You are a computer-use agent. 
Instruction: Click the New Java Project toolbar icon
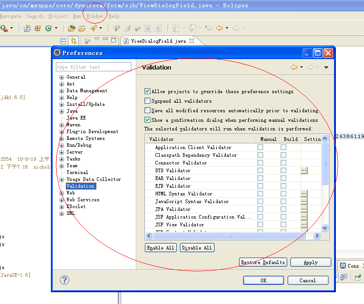pyautogui.click(x=27, y=28)
